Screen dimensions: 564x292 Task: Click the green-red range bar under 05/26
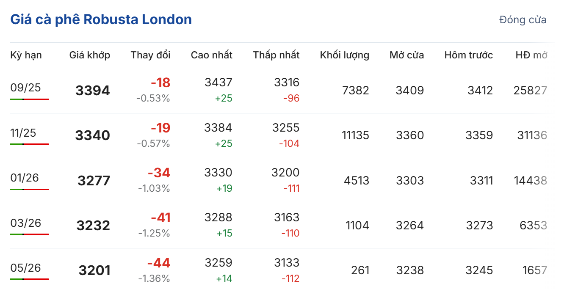tap(30, 279)
